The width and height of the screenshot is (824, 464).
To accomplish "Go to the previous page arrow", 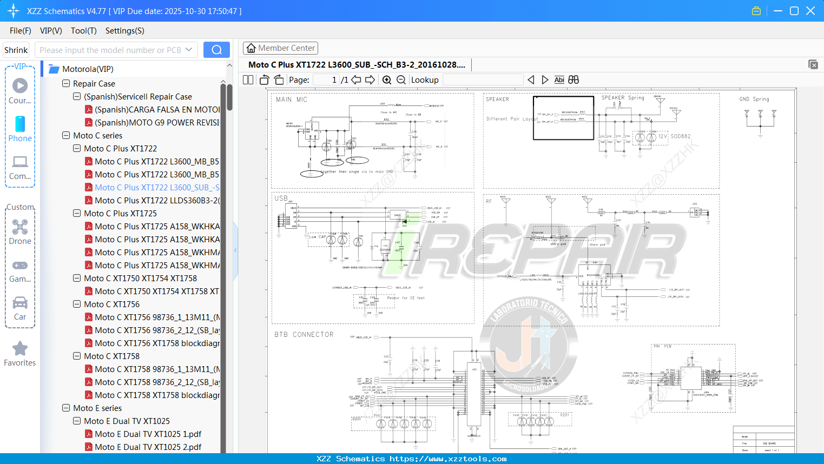I will [x=356, y=79].
